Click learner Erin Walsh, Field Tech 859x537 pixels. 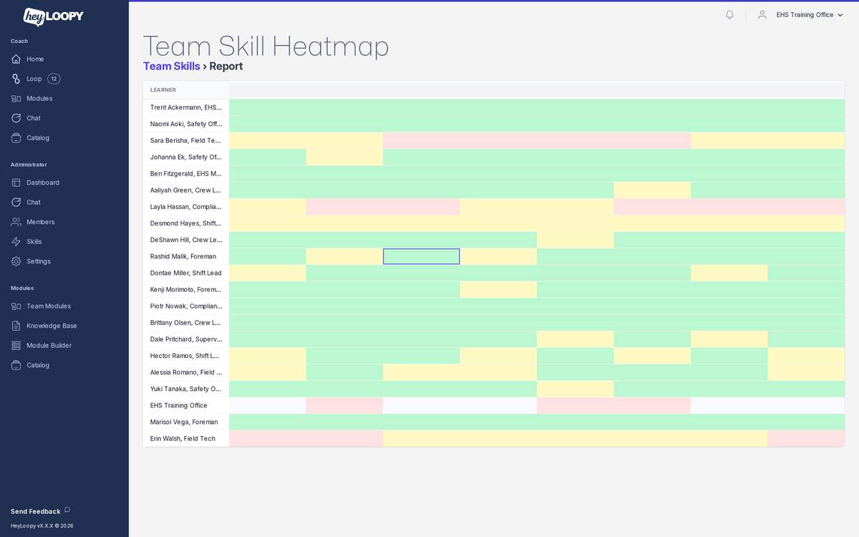(183, 438)
